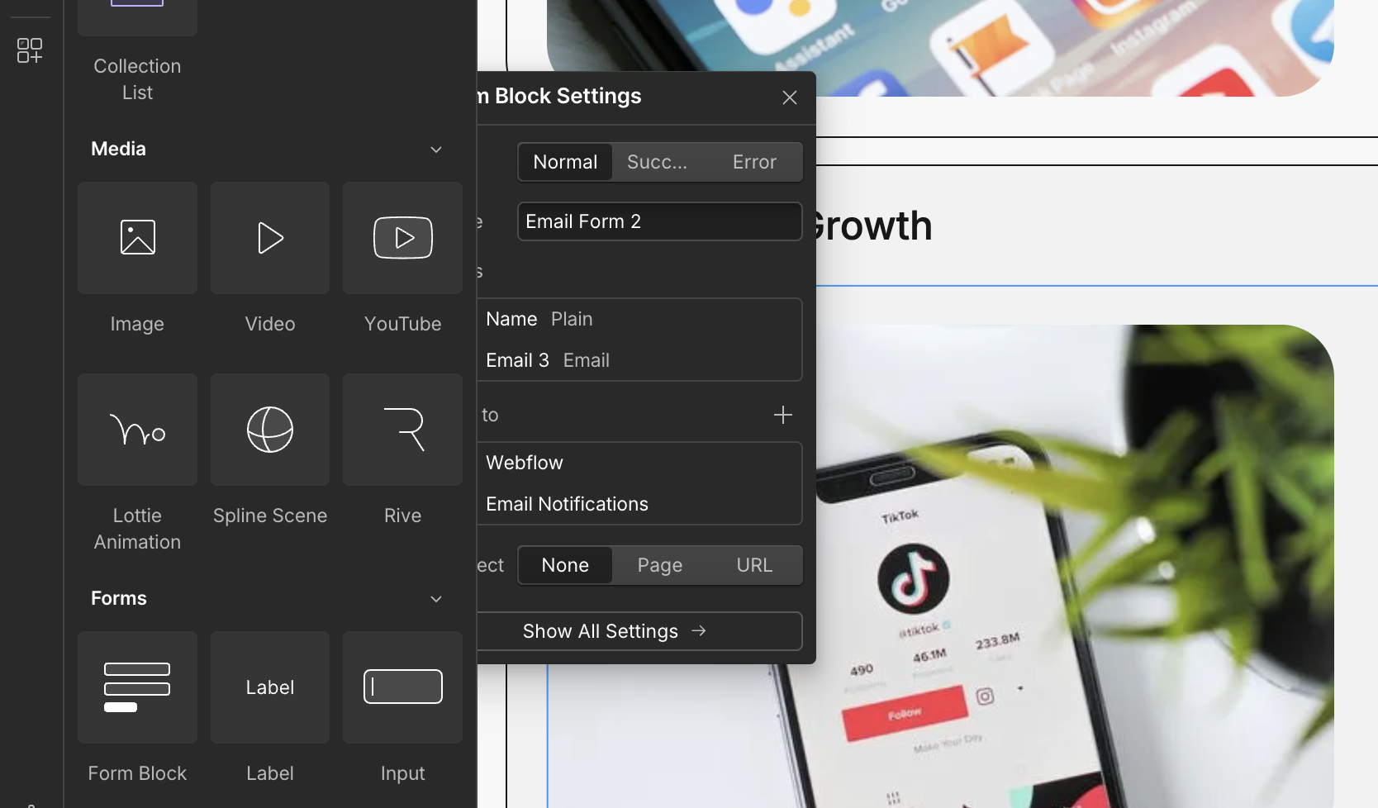Add a YouTube embed element

(403, 238)
